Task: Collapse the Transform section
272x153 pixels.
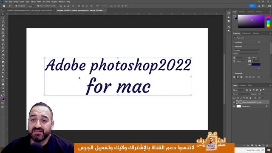Action: pyautogui.click(x=233, y=42)
